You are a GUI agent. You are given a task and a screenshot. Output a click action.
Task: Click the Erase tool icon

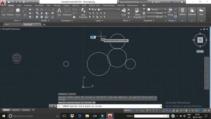(x=53, y=10)
